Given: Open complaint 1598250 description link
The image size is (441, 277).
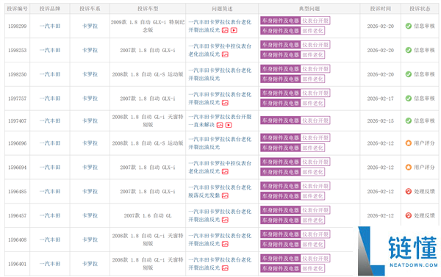Looking at the screenshot, I should 220,74.
